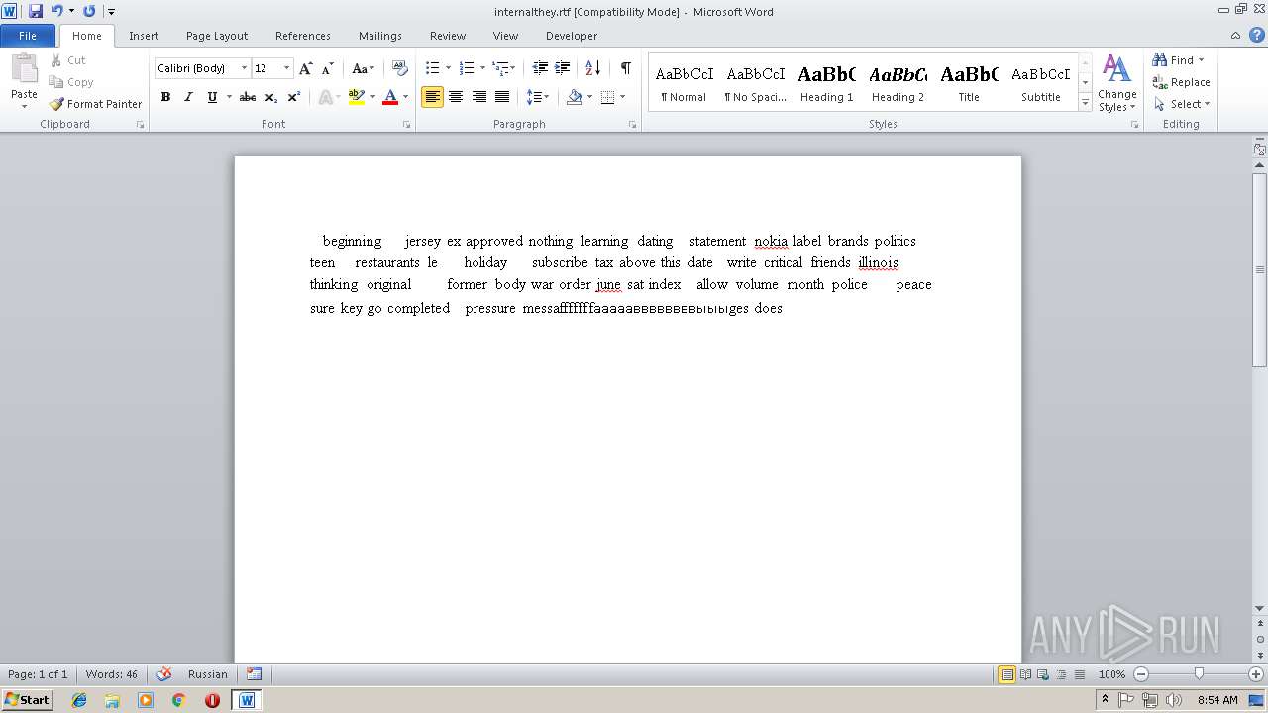Open the font name dropdown
This screenshot has height=713, width=1268.
[x=244, y=68]
